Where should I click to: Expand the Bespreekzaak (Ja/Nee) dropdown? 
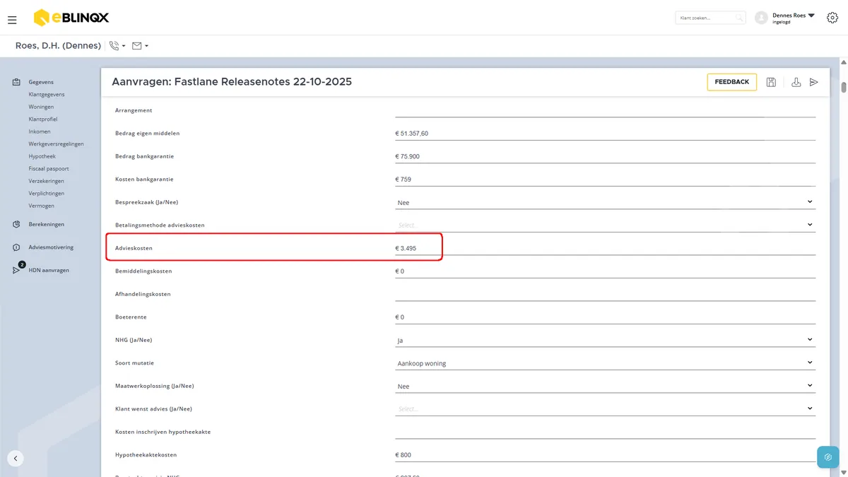coord(605,202)
